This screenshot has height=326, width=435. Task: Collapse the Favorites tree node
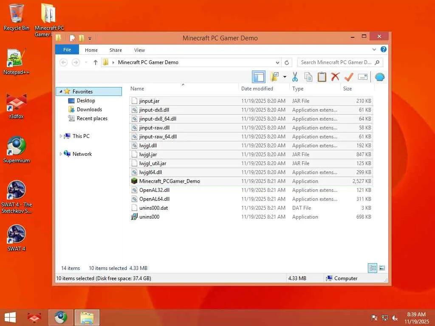(x=61, y=92)
